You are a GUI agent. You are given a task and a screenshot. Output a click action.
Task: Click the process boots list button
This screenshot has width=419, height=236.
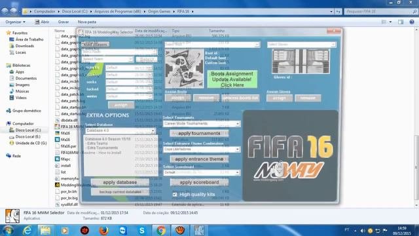point(240,98)
